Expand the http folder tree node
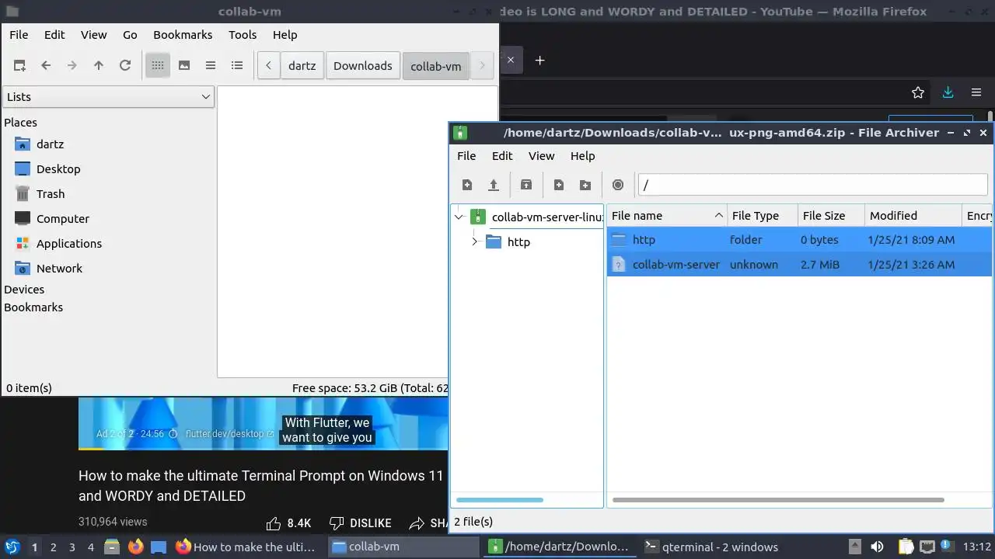The width and height of the screenshot is (995, 559). (x=474, y=242)
